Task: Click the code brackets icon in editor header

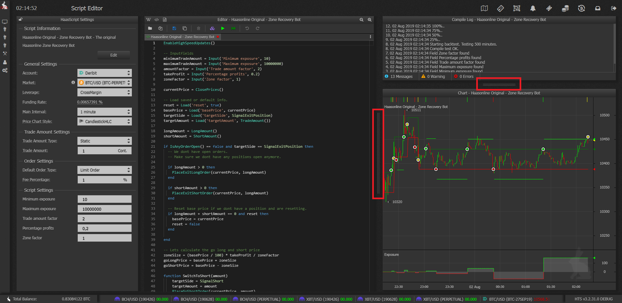Action: 157,20
